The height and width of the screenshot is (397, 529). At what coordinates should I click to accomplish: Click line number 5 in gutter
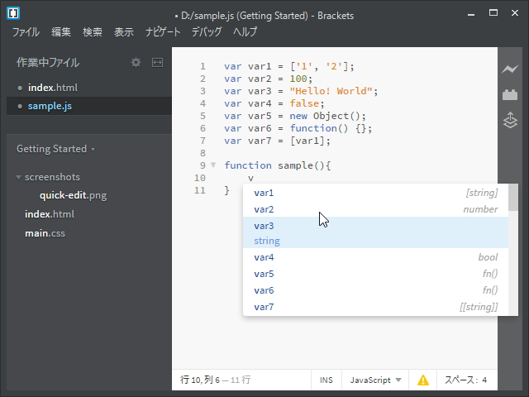(x=203, y=116)
